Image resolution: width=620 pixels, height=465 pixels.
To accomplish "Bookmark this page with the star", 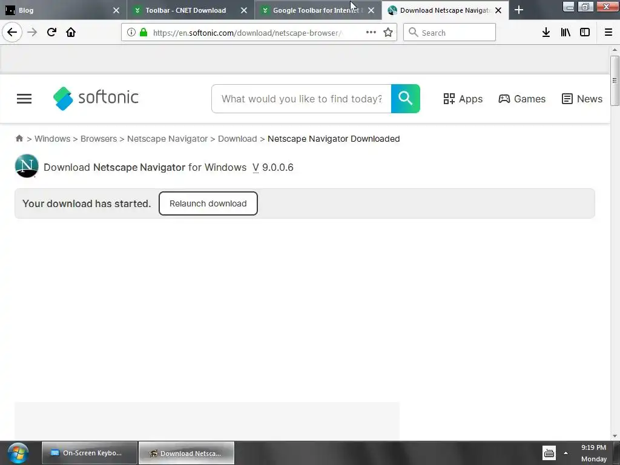I will [x=388, y=33].
